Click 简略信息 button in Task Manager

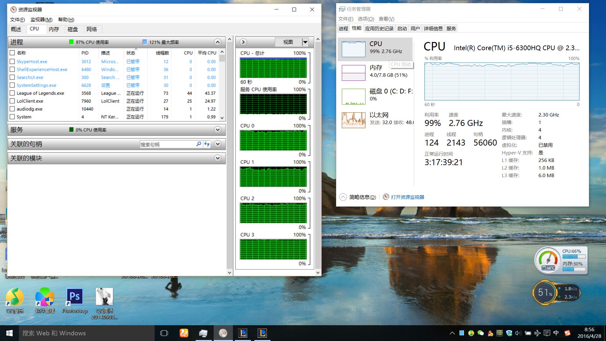pyautogui.click(x=362, y=197)
